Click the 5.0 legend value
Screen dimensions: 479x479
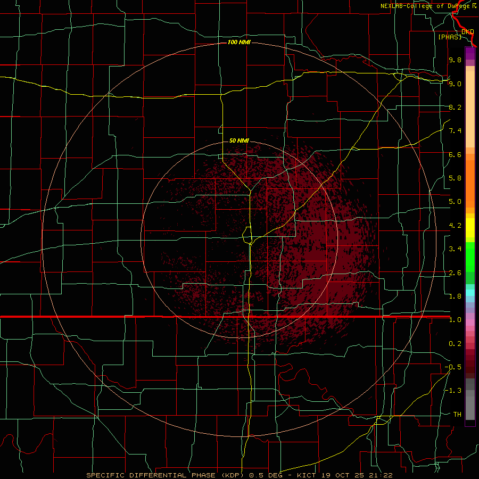[x=455, y=202]
